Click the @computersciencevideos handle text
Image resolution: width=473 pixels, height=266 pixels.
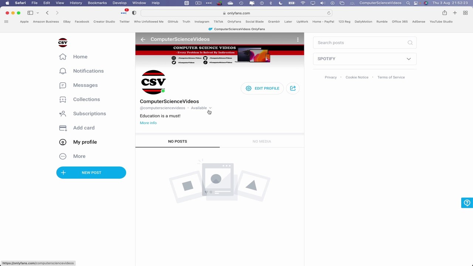click(x=162, y=108)
